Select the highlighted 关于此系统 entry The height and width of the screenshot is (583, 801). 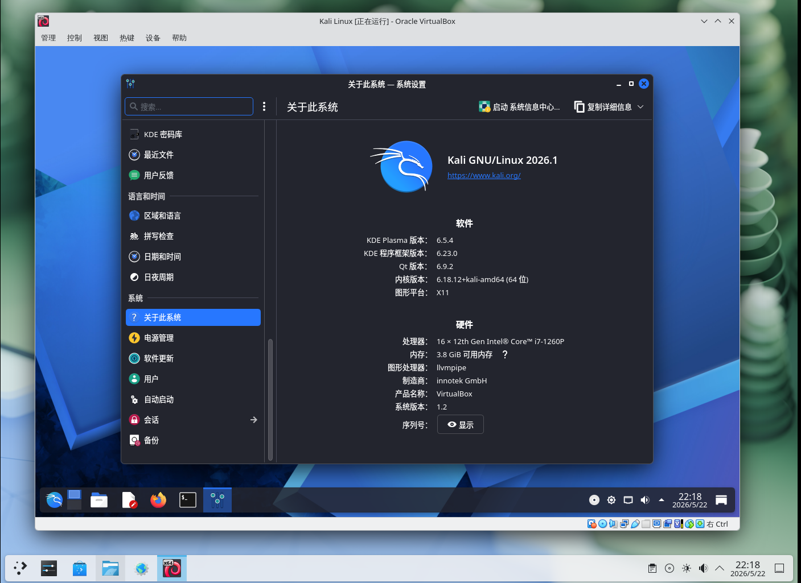click(192, 317)
